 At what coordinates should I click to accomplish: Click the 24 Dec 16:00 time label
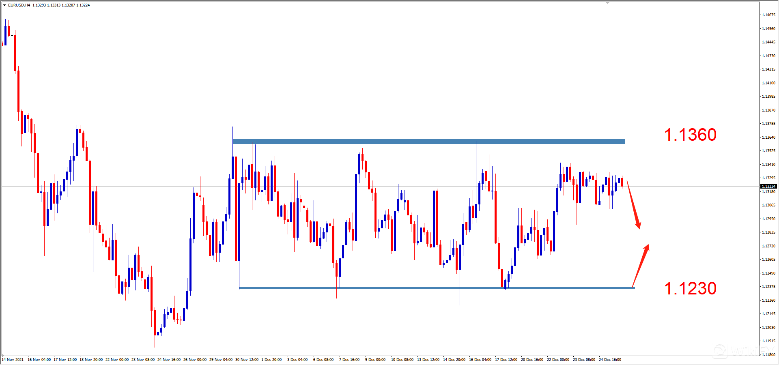(x=611, y=359)
